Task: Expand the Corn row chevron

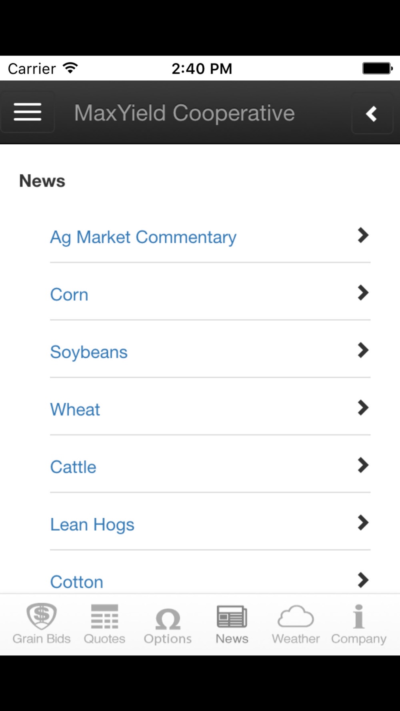Action: (x=363, y=293)
